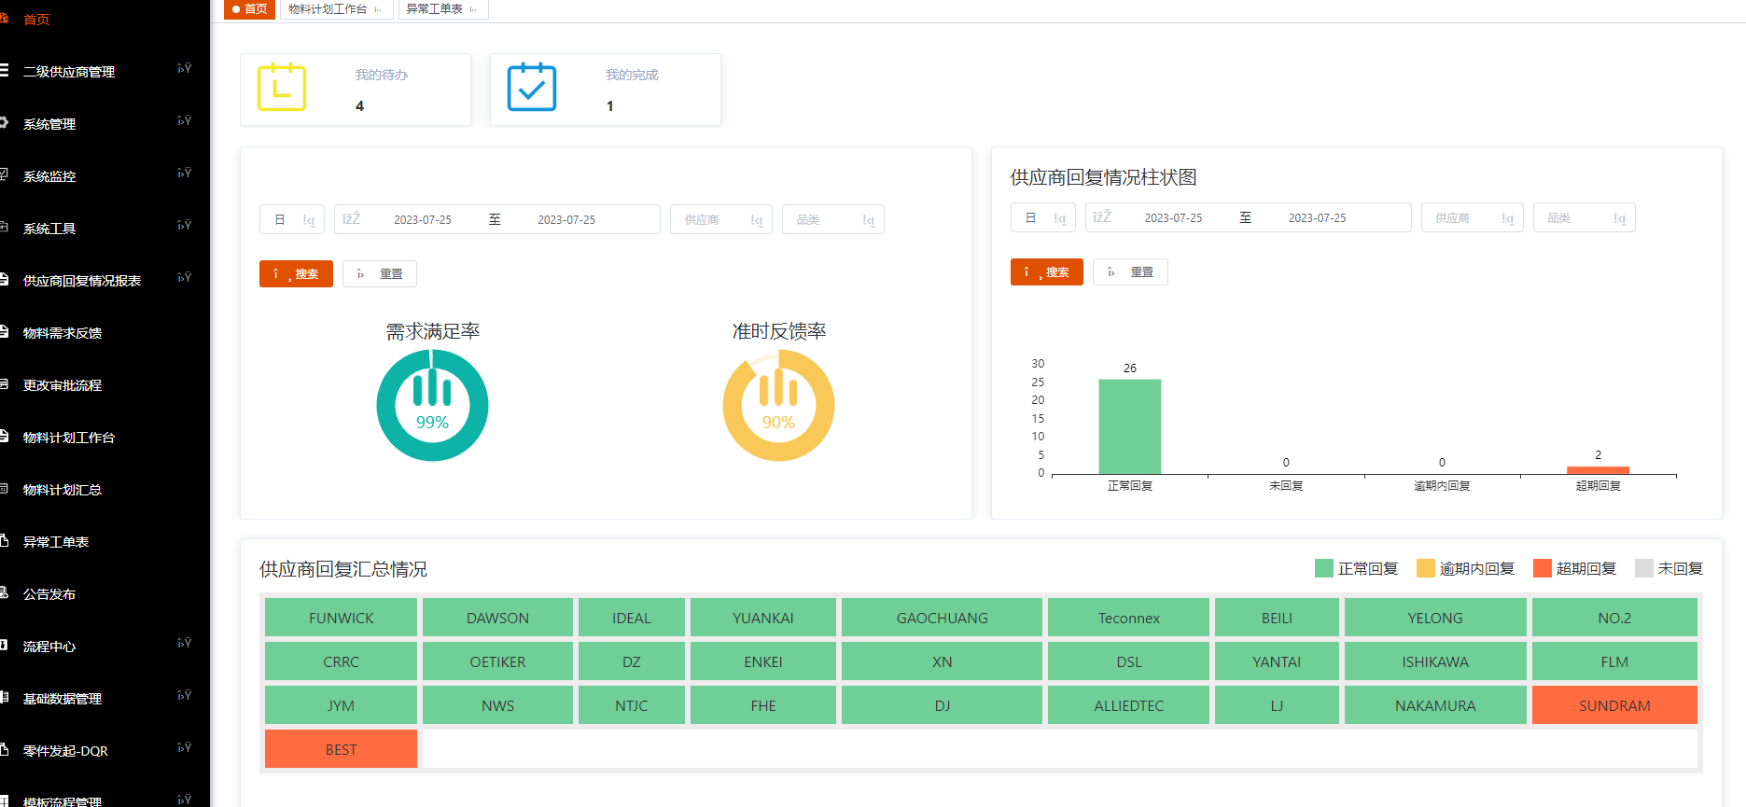Select supplier tile FUNWICK
Viewport: 1746px width, 807px height.
point(341,618)
